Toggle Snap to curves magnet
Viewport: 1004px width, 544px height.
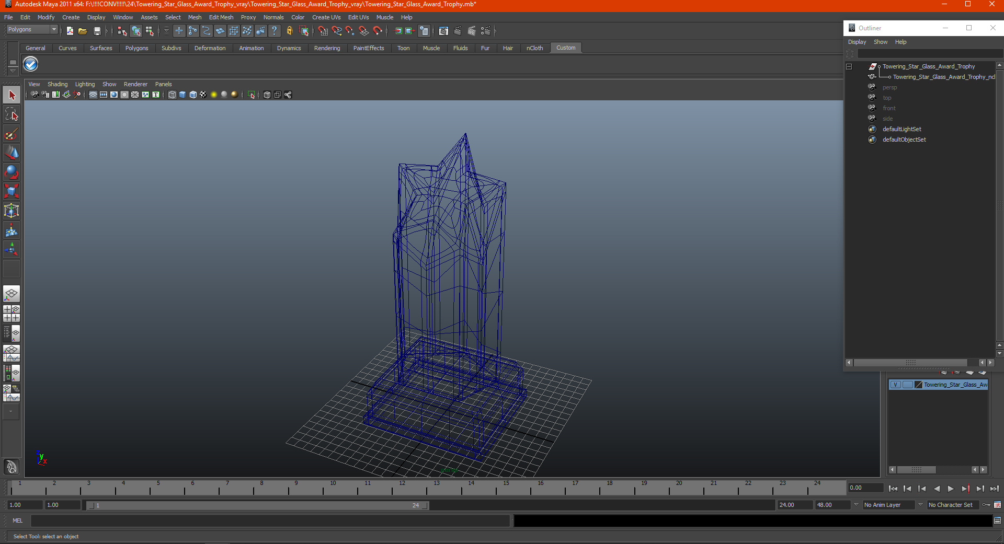337,31
